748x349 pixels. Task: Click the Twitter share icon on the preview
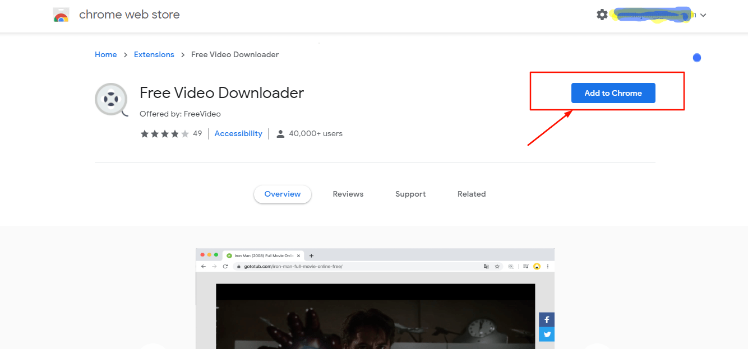(x=547, y=334)
